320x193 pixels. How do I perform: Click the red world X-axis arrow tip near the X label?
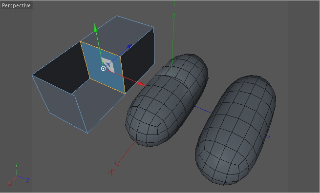tap(117, 164)
